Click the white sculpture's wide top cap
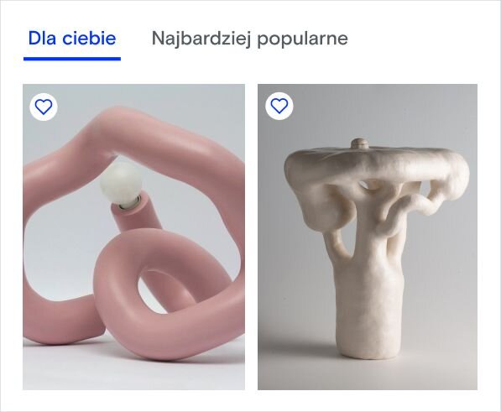 [377, 163]
